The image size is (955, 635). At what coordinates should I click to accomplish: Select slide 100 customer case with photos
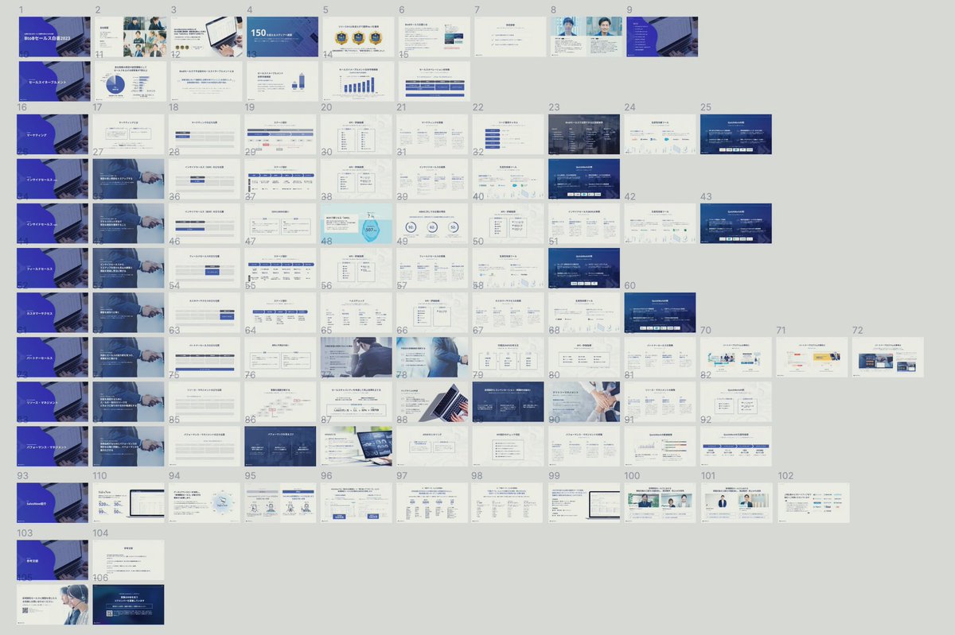662,502
